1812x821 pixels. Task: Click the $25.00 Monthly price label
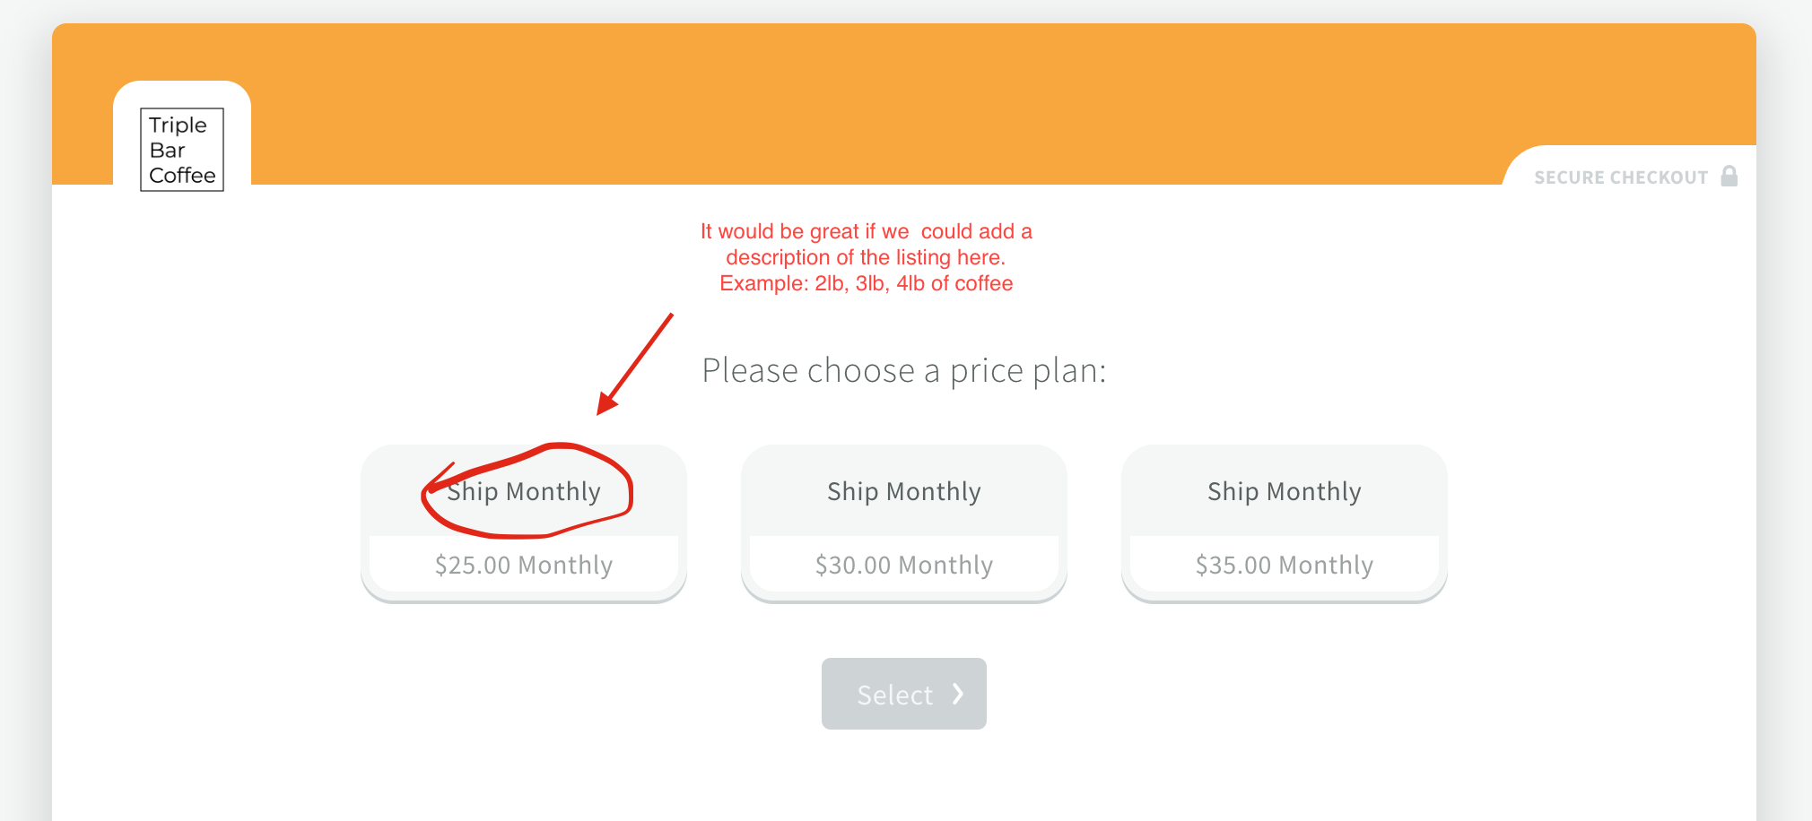[x=524, y=565]
